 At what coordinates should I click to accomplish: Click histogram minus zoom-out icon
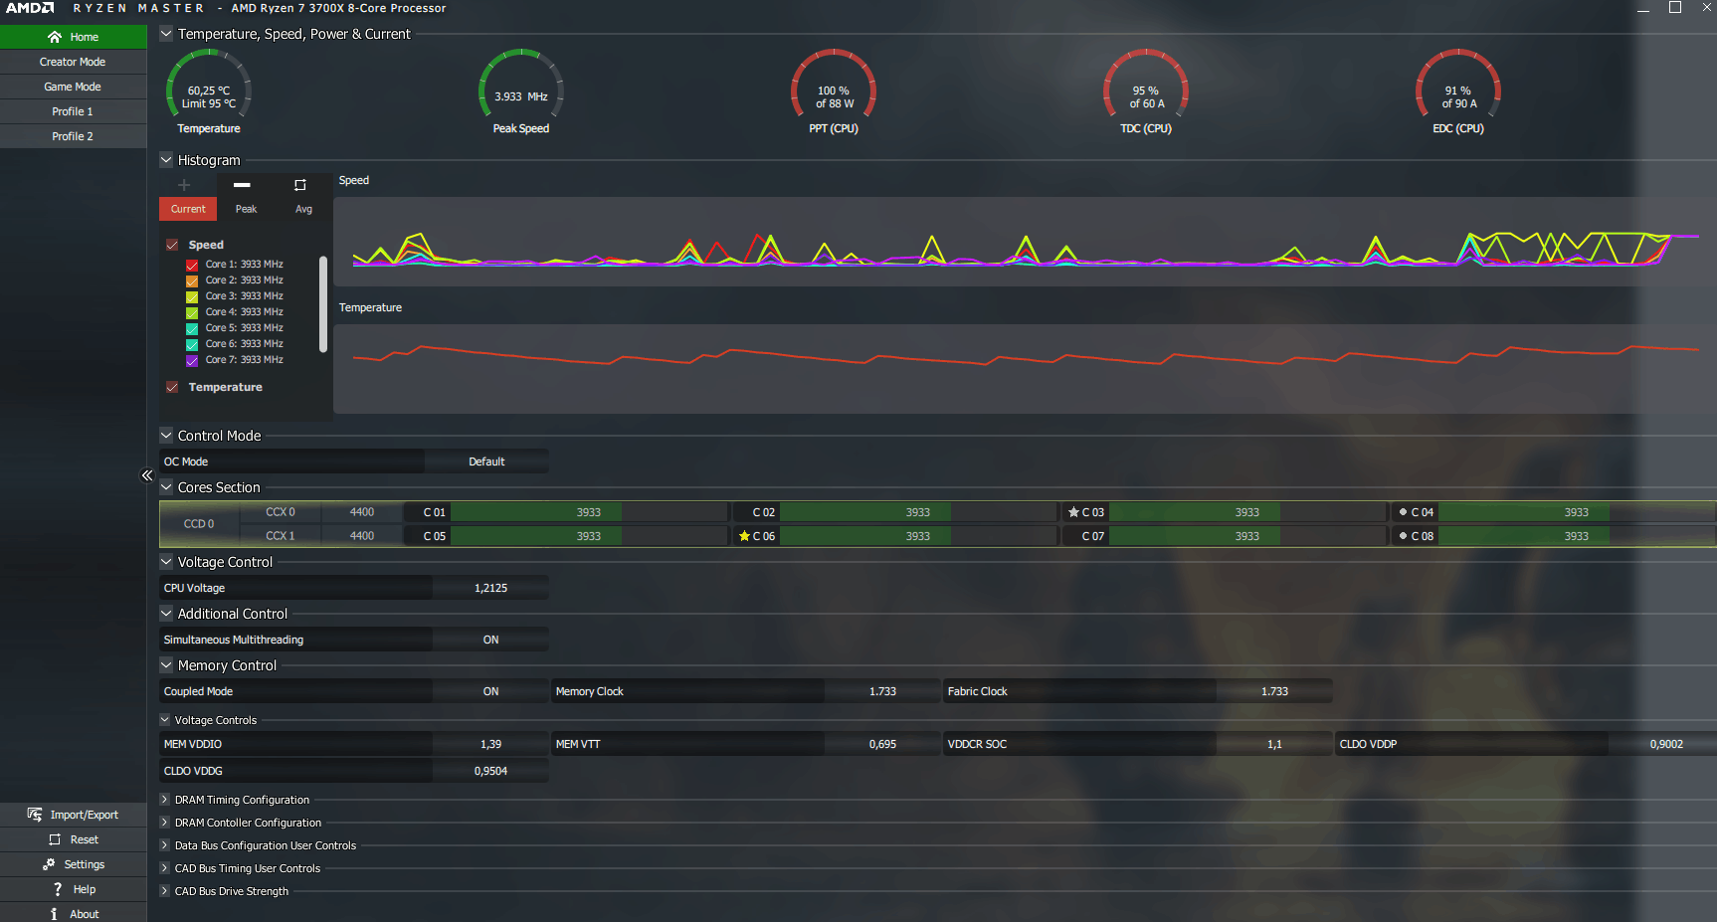pos(242,185)
